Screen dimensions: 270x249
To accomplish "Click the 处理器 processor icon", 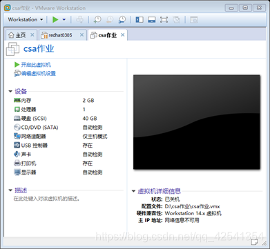I will click(17, 110).
